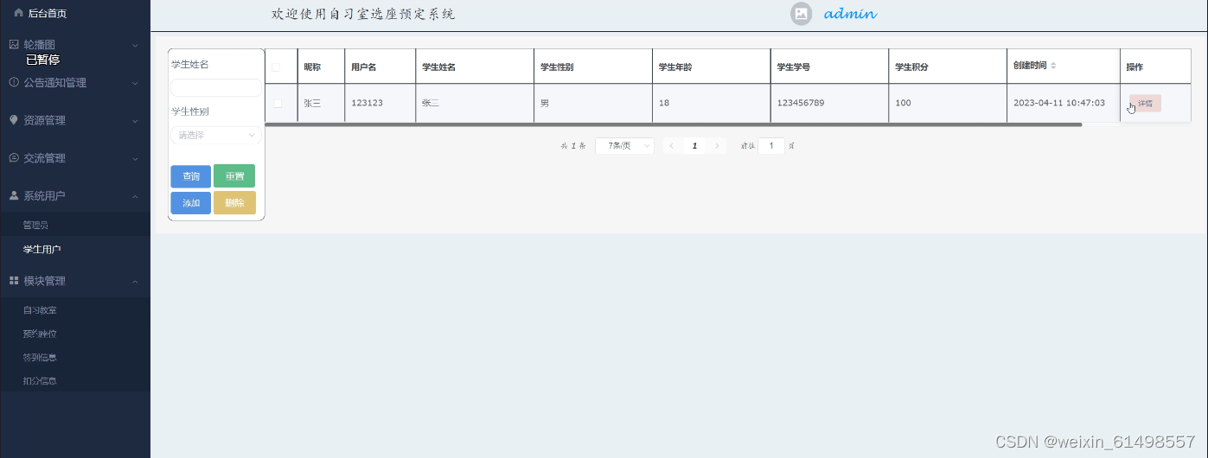1208x458 pixels.
Task: Click the 轮播图 image icon in sidebar
Action: coord(14,44)
